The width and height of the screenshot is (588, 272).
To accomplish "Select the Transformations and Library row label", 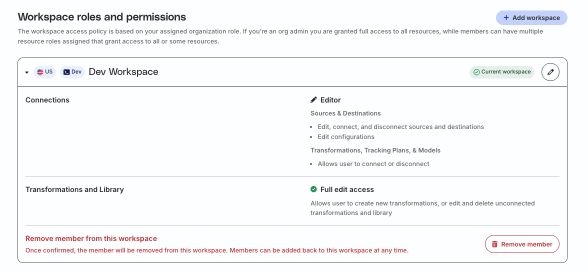I will tap(74, 189).
